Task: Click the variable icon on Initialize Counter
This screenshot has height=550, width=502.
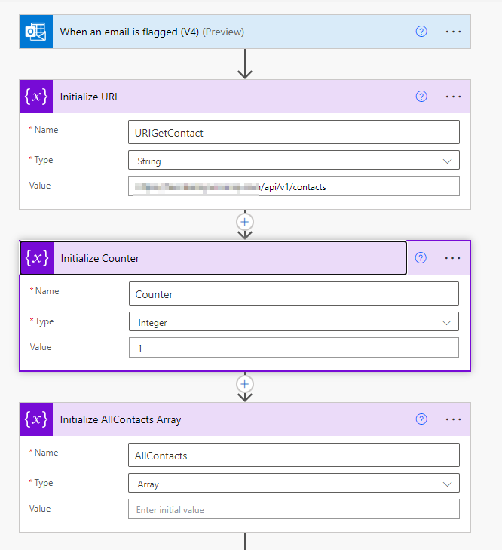Action: [37, 258]
